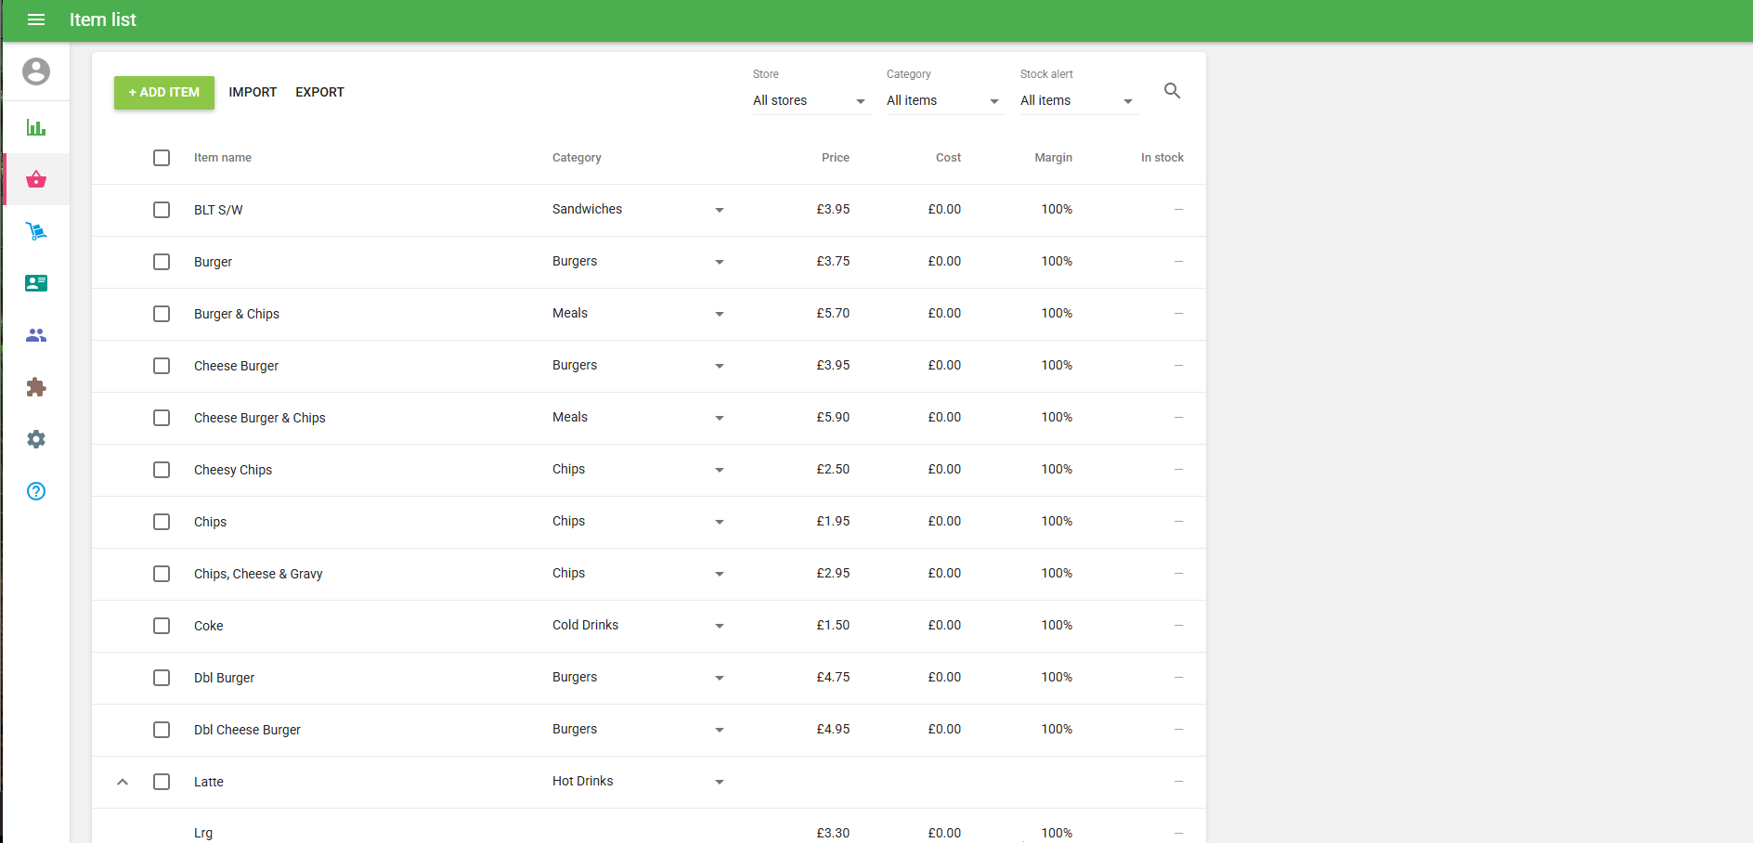Open the Items basket icon in sidebar
This screenshot has width=1753, height=843.
[36, 179]
